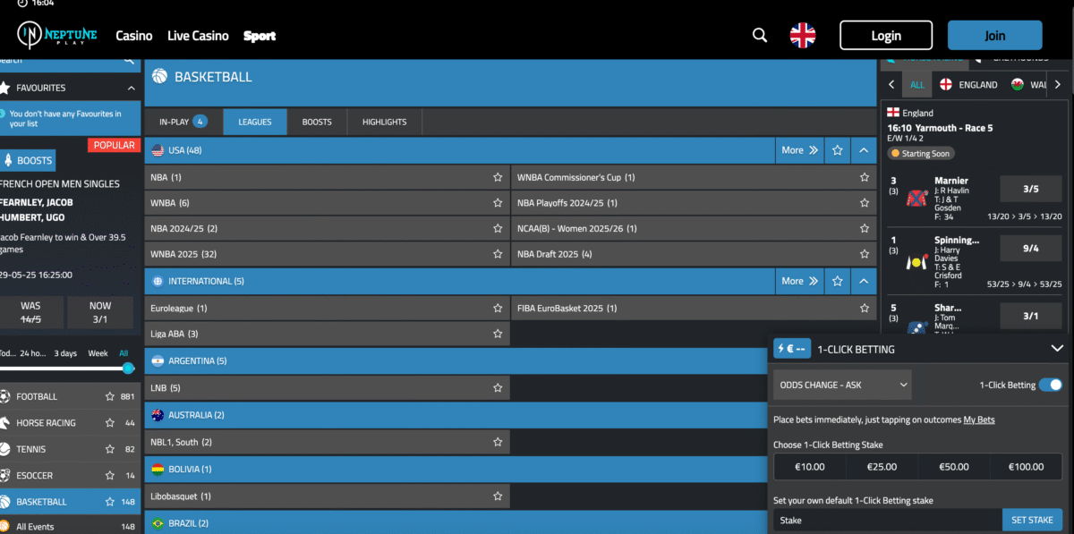Select the Horse Racing sport icon
1074x534 pixels.
point(5,422)
